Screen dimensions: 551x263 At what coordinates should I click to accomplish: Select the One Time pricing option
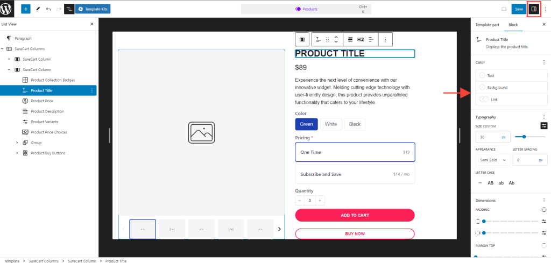coord(355,152)
